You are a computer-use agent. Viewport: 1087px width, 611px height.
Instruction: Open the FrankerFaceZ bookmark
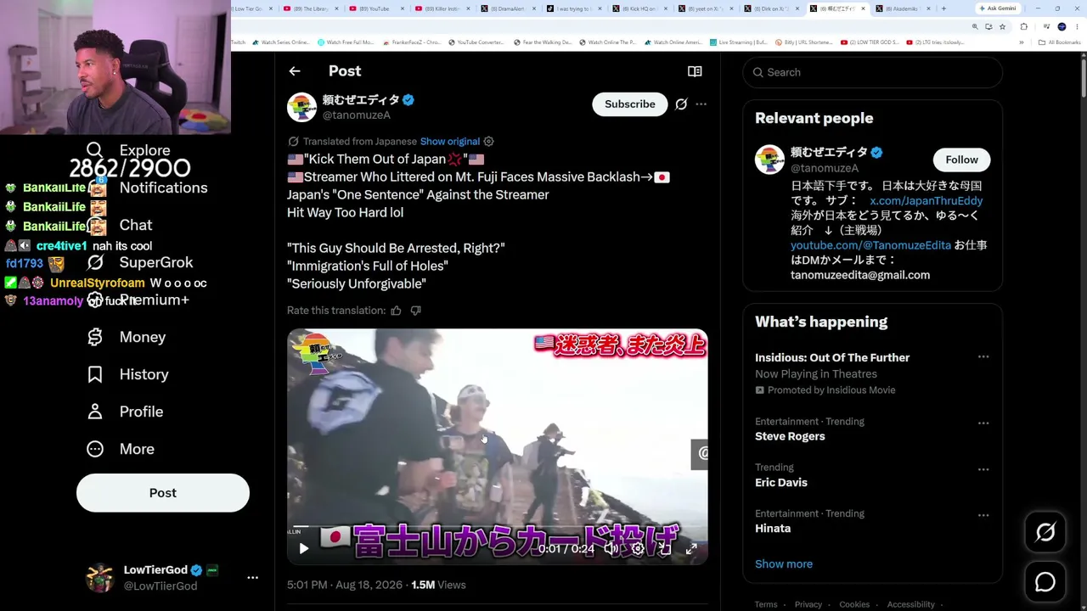point(412,42)
